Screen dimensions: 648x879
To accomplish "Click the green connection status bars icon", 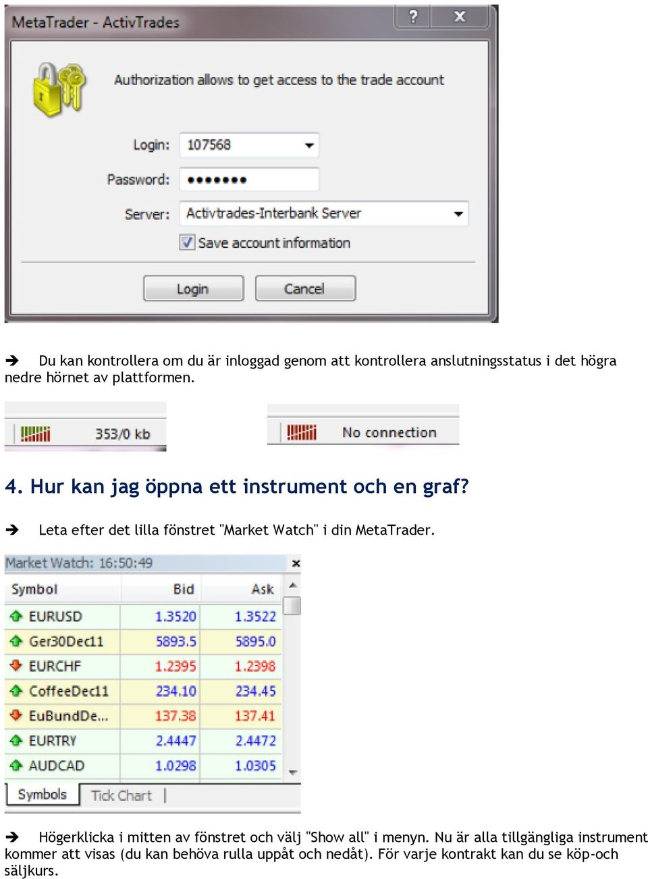I will tap(35, 433).
